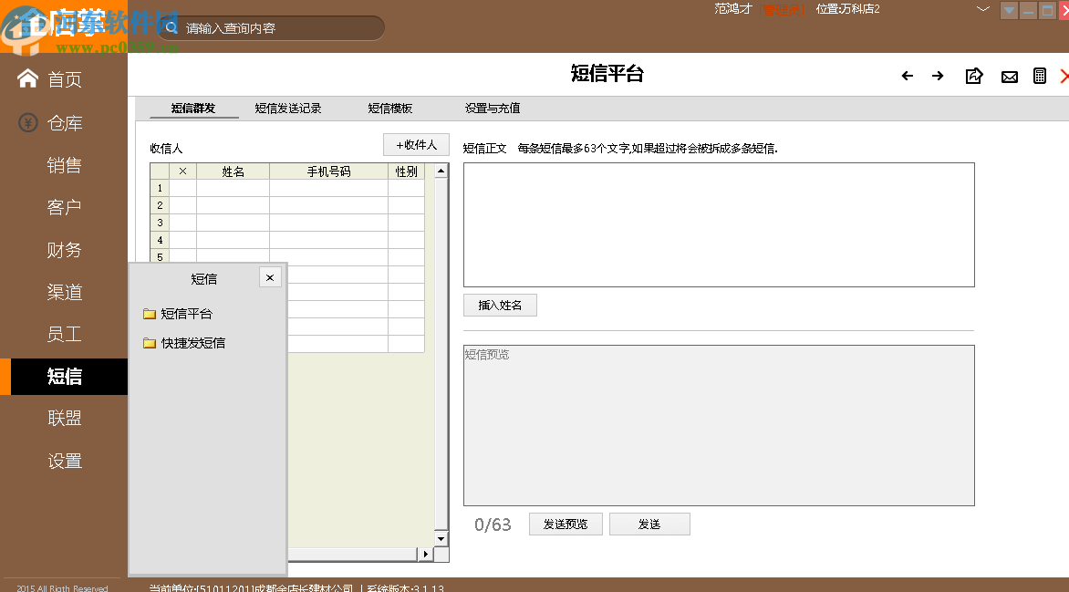Screen dimensions: 1069x592
Task: Select 客户 in the left sidebar
Action: (x=64, y=207)
